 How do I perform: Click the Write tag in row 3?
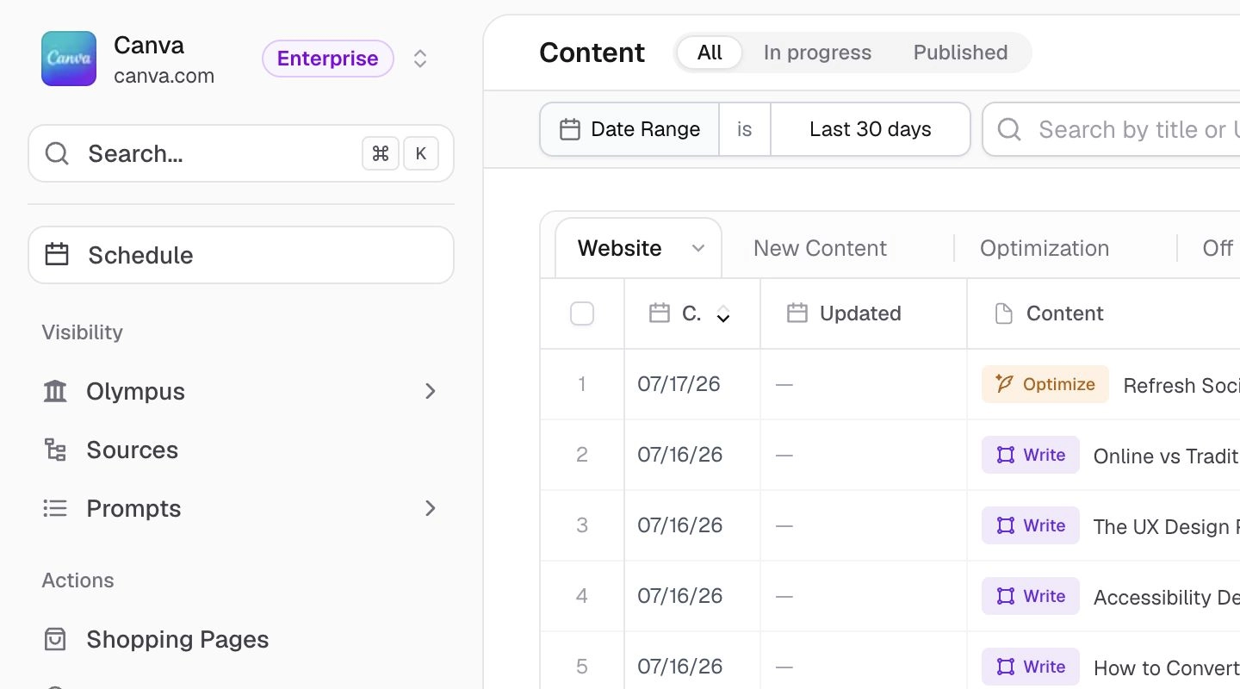point(1031,525)
